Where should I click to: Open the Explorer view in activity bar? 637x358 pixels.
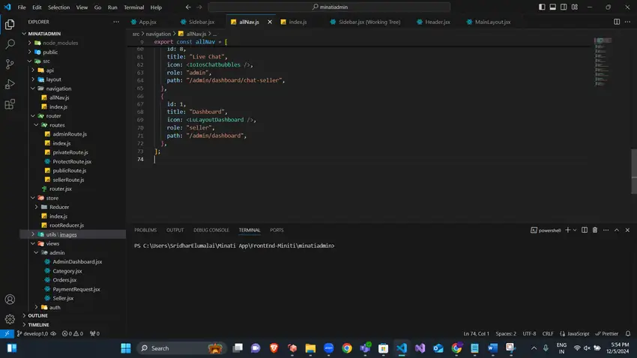pos(10,25)
